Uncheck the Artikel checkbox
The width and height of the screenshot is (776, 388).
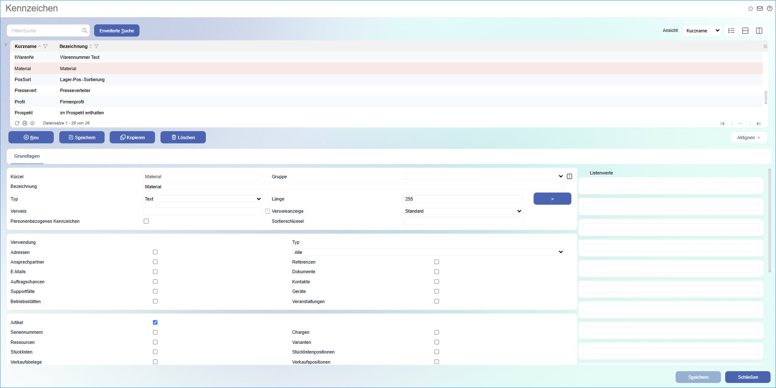(155, 322)
